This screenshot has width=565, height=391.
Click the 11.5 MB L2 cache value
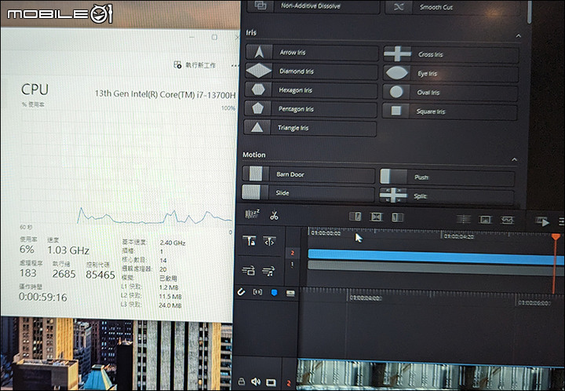170,296
